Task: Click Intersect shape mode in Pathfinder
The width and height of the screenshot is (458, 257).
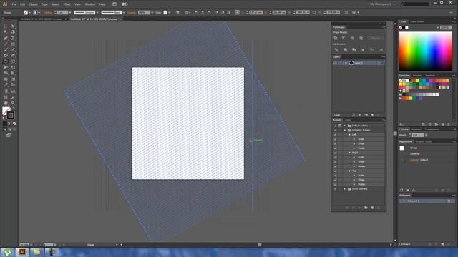Action: coord(352,38)
